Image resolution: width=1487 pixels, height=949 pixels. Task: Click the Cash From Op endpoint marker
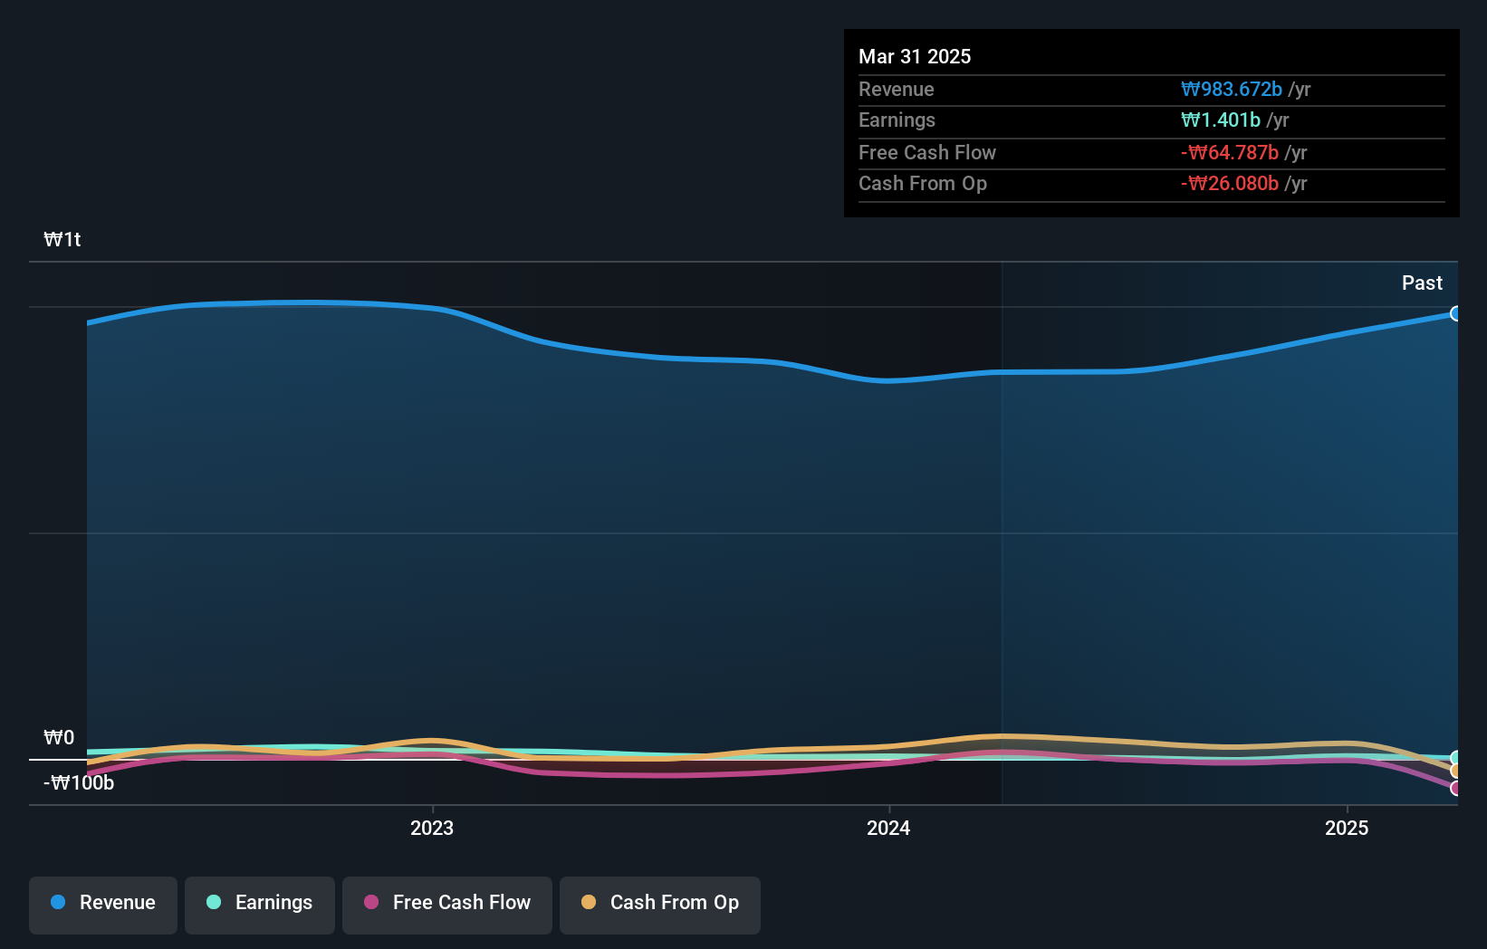coord(1455,772)
